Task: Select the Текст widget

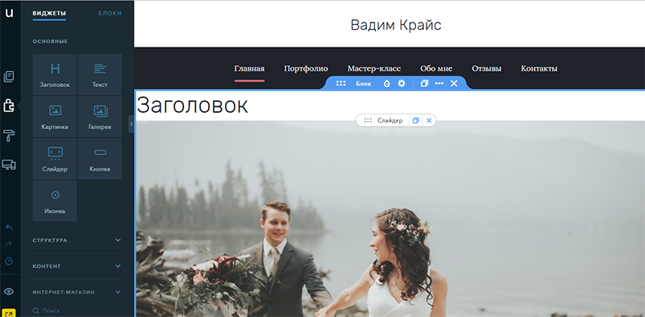Action: click(100, 74)
